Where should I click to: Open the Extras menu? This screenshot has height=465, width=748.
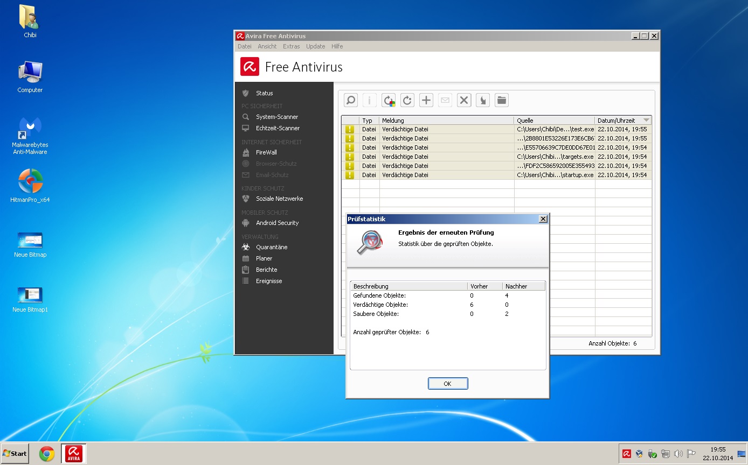point(292,46)
